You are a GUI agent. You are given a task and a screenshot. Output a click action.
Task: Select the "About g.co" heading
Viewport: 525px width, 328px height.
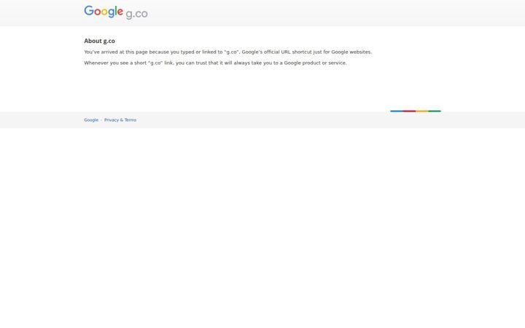click(99, 41)
